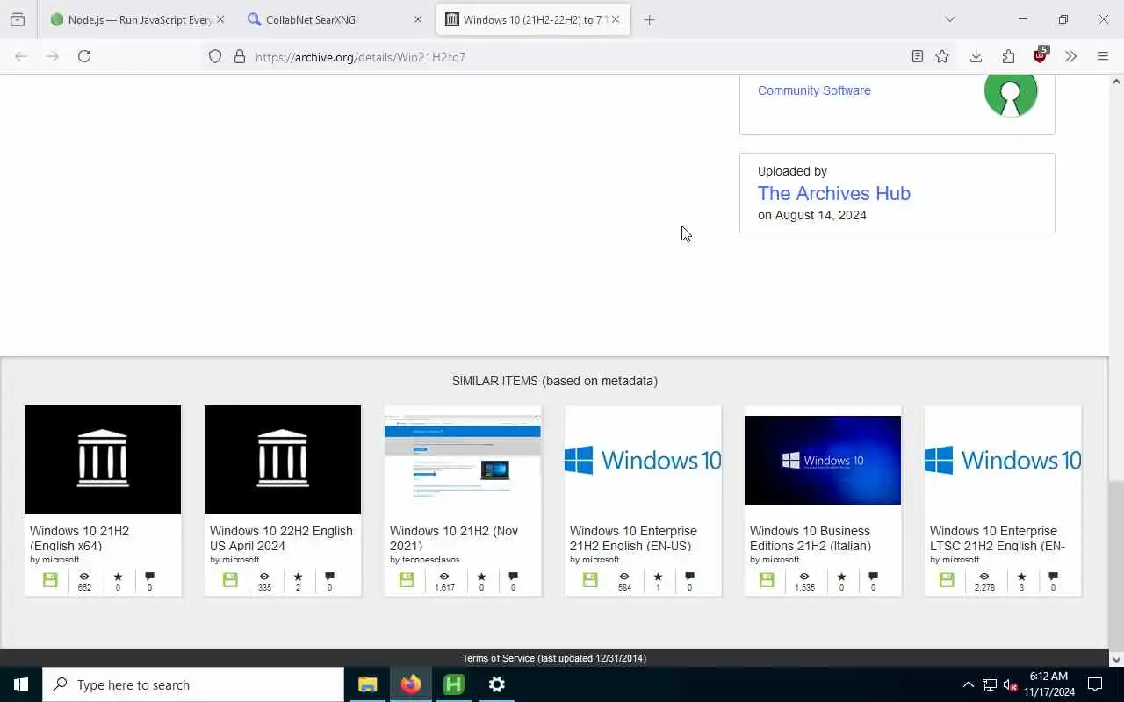1124x702 pixels.
Task: Toggle reader view icon
Action: pyautogui.click(x=917, y=56)
